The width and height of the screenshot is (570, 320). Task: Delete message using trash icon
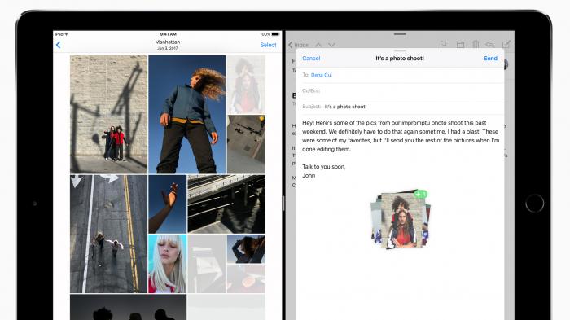click(476, 44)
